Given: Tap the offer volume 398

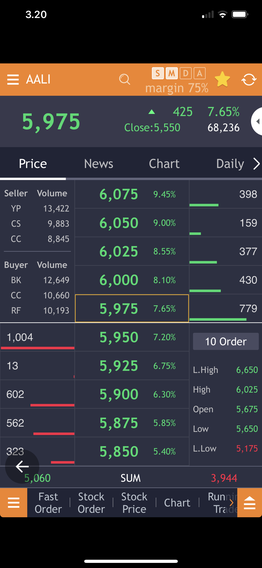Looking at the screenshot, I should pyautogui.click(x=248, y=194).
